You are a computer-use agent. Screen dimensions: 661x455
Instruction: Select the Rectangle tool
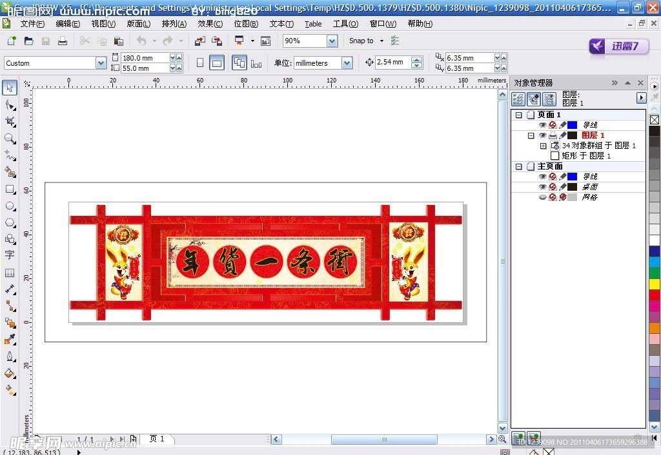pos(10,189)
